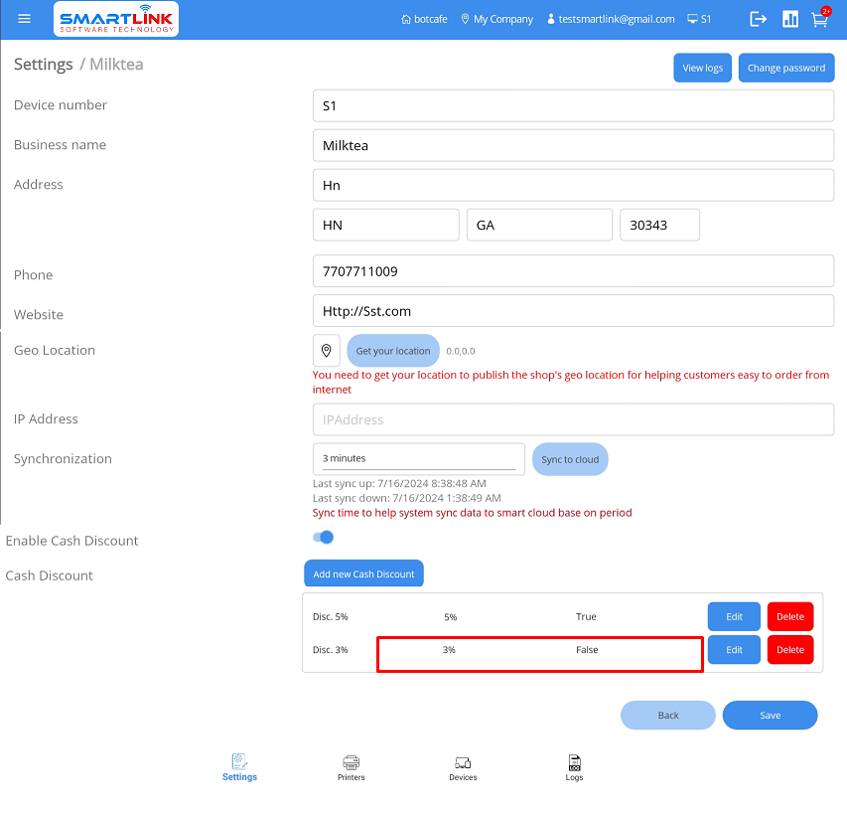This screenshot has width=847, height=815.
Task: Click the IP Address input field
Action: tap(573, 419)
